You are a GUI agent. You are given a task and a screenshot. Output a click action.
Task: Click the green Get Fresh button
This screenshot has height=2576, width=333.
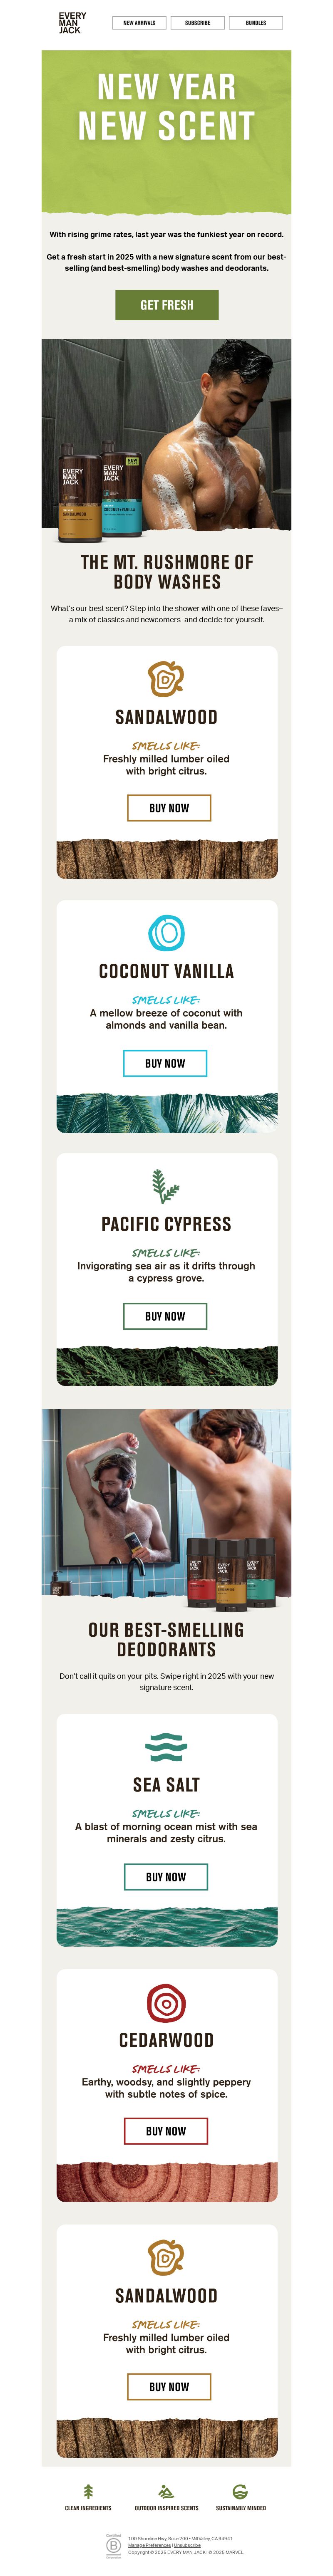167,305
